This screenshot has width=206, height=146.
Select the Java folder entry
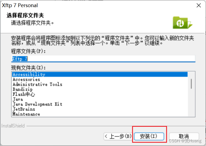click(x=100, y=99)
